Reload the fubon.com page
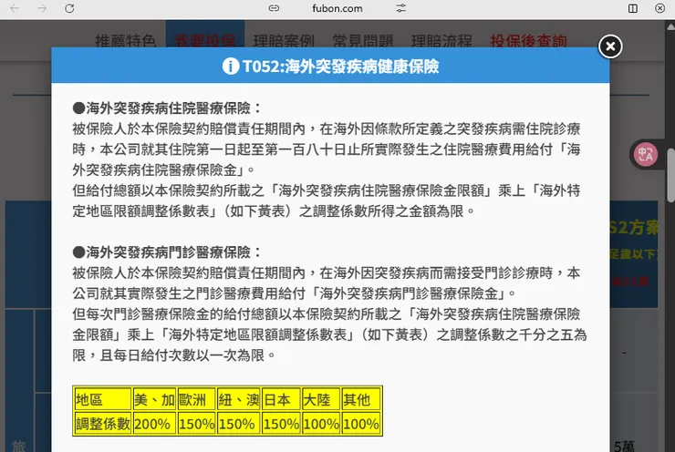The width and height of the screenshot is (675, 452). pyautogui.click(x=69, y=8)
